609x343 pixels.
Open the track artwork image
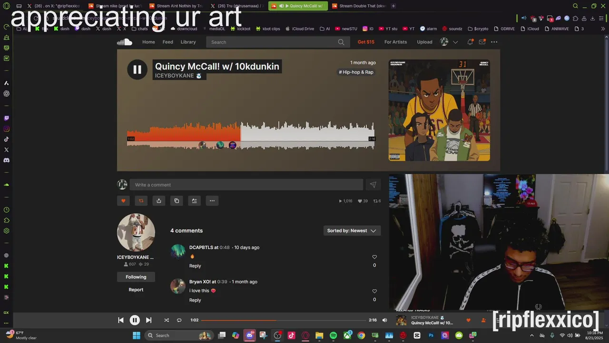click(439, 111)
